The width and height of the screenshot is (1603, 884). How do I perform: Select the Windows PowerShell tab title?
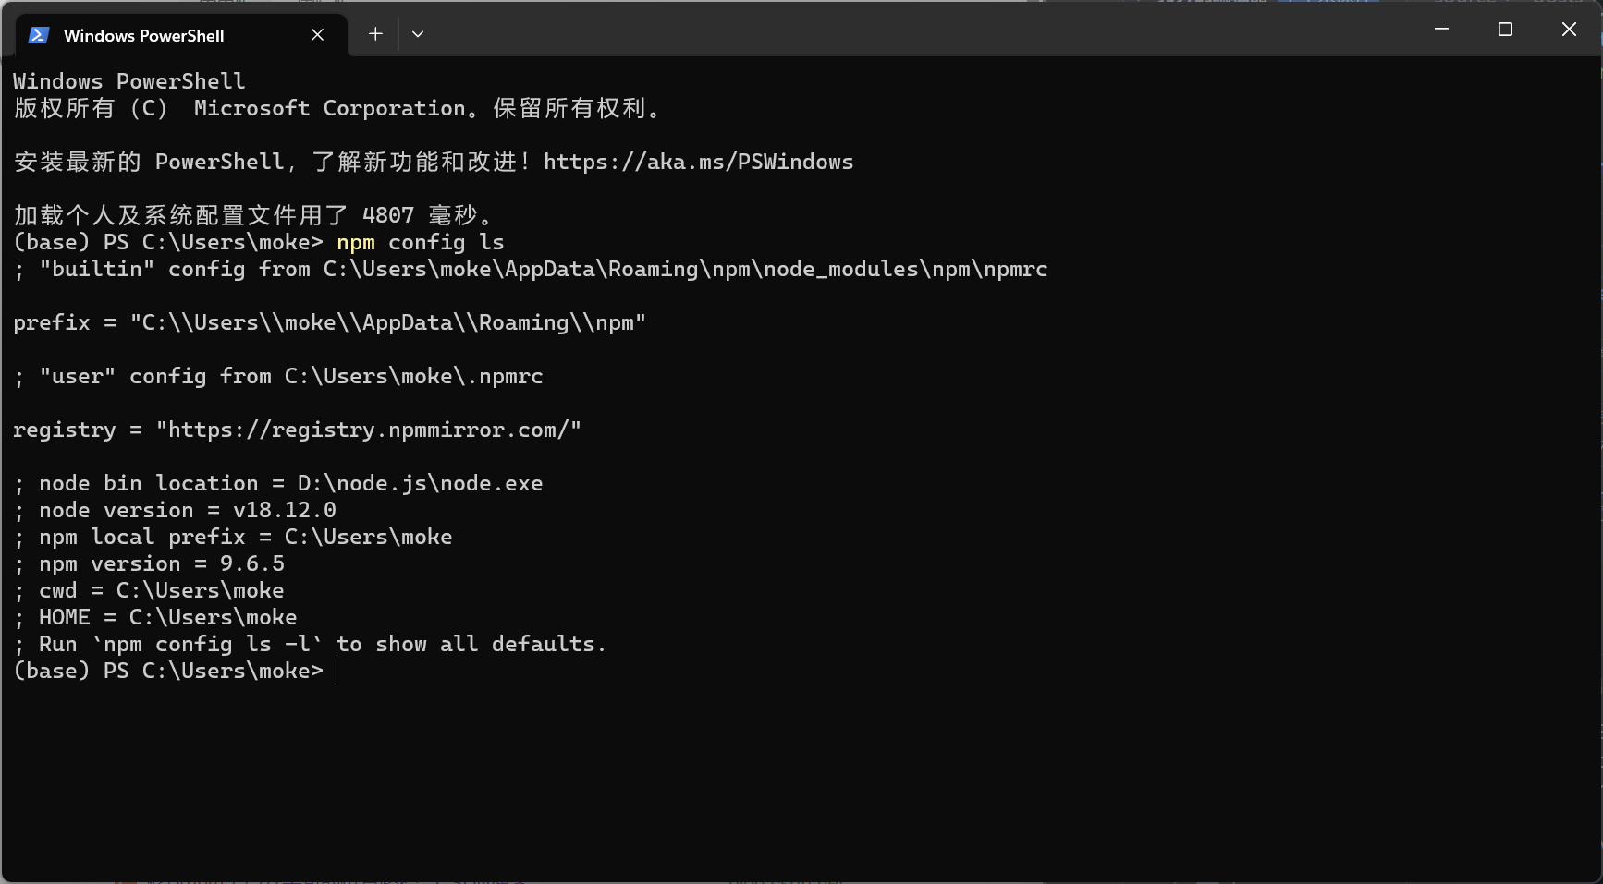click(143, 36)
